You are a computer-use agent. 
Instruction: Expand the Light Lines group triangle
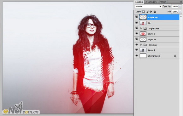[x=141, y=28]
